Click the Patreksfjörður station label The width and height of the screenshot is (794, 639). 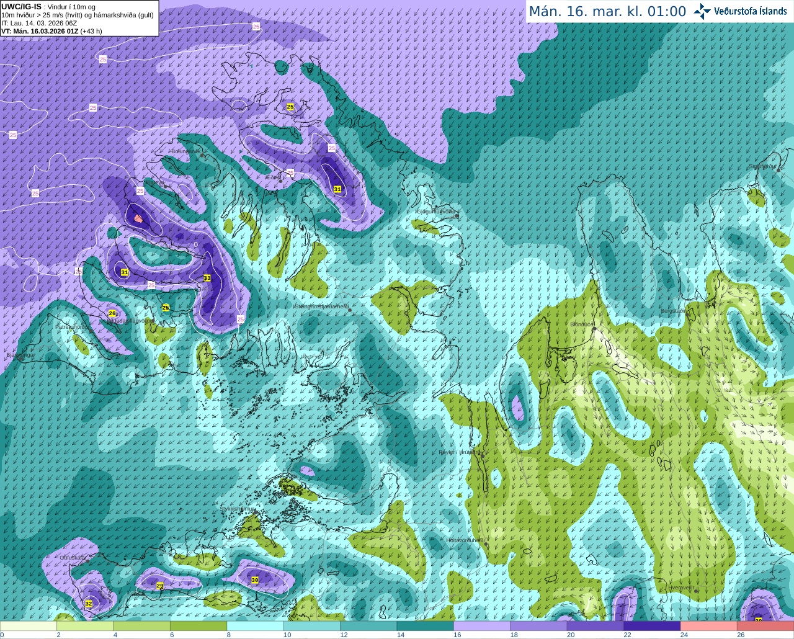click(x=71, y=326)
